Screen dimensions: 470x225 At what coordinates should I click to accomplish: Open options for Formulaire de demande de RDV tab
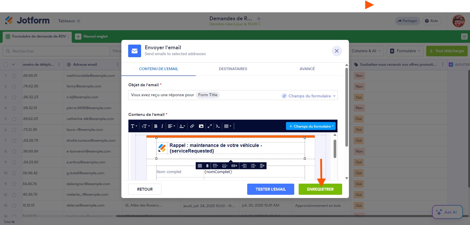[x=69, y=36]
